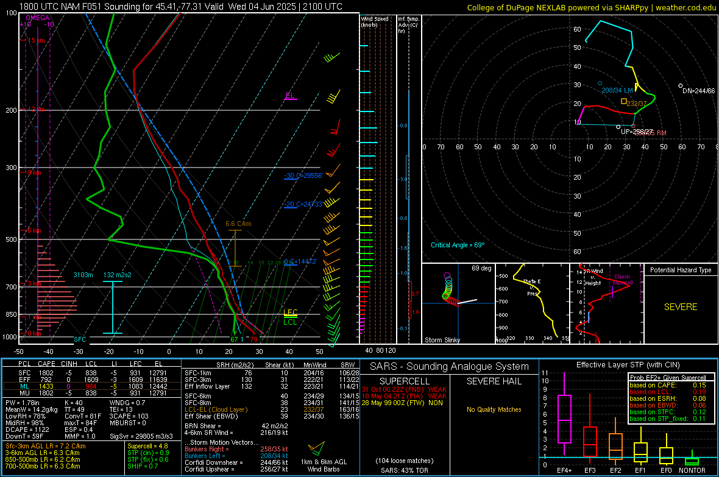Screen dimensions: 719x477
Task: Click the 850-500mb LR = 6.2 C/km text
Action: pos(43,459)
